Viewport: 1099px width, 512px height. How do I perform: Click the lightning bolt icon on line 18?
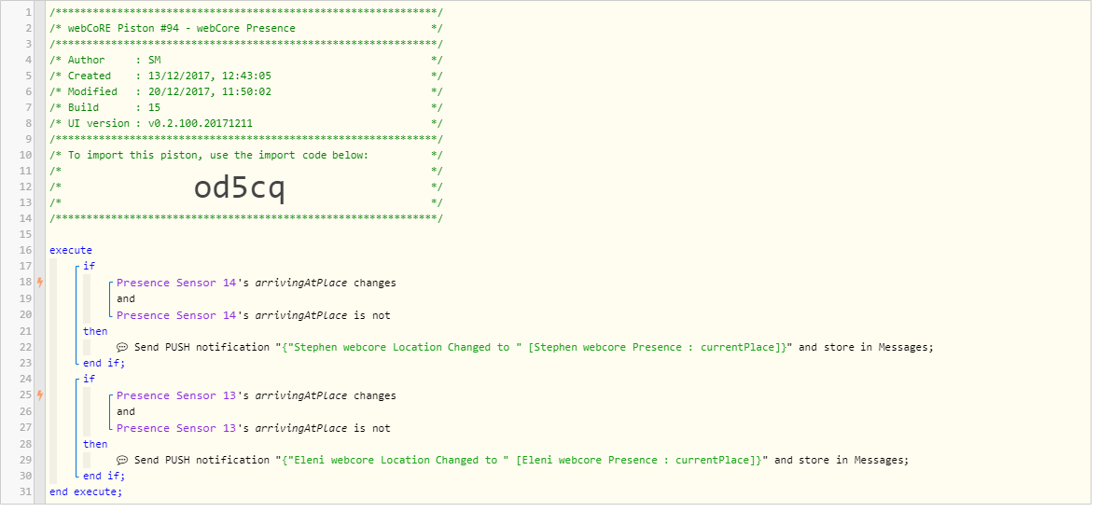point(40,283)
